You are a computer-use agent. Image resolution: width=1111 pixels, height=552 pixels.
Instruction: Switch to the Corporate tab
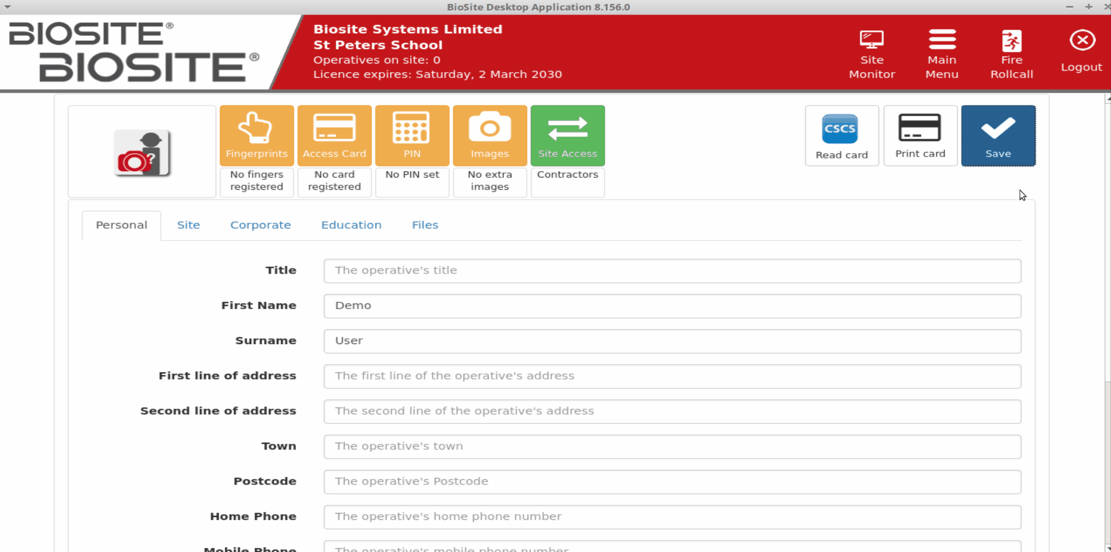point(260,225)
